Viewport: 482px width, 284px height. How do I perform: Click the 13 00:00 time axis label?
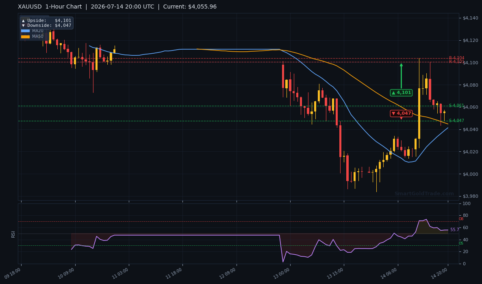(282, 273)
